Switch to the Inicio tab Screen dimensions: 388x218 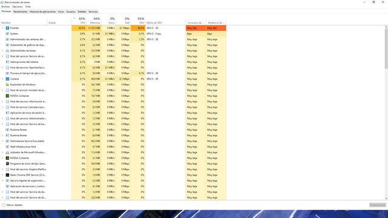tap(61, 12)
